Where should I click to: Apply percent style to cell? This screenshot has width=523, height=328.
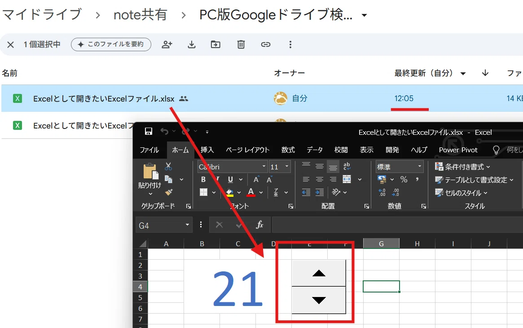(x=404, y=180)
